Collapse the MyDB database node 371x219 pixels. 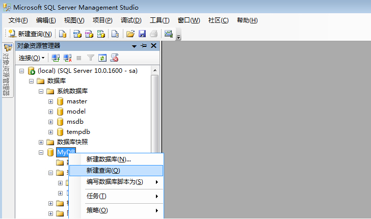[x=41, y=153]
